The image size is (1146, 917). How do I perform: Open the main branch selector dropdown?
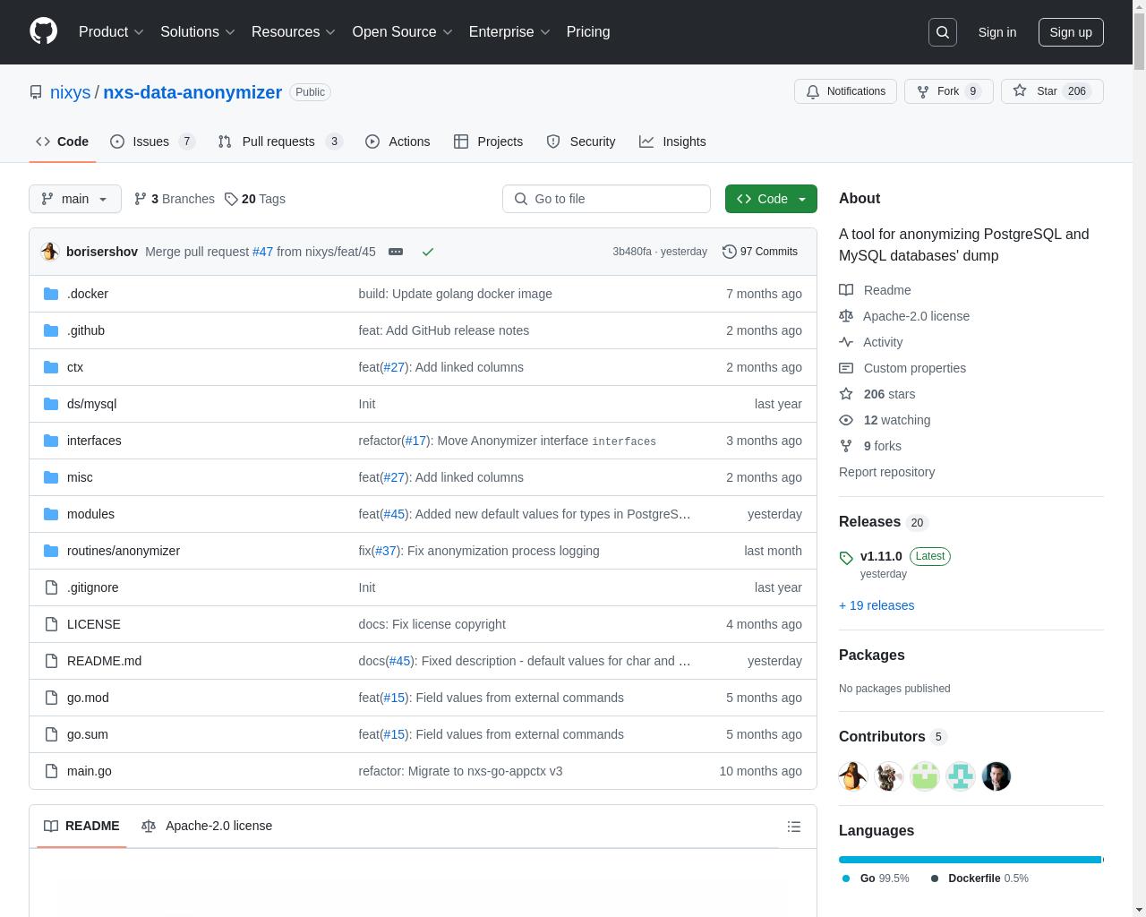click(75, 199)
